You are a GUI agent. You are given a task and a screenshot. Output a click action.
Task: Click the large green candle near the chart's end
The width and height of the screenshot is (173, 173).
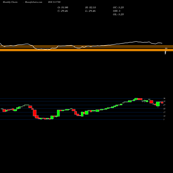[x=158, y=104]
